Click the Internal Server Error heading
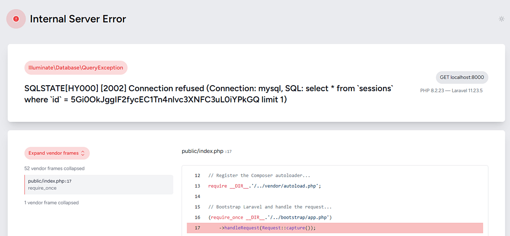The image size is (510, 236). click(78, 19)
